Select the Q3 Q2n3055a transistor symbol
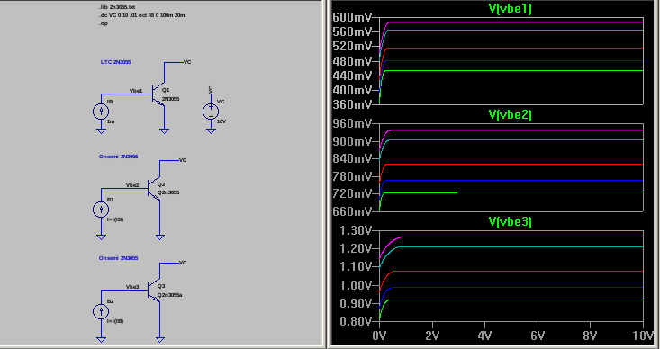 (155, 291)
